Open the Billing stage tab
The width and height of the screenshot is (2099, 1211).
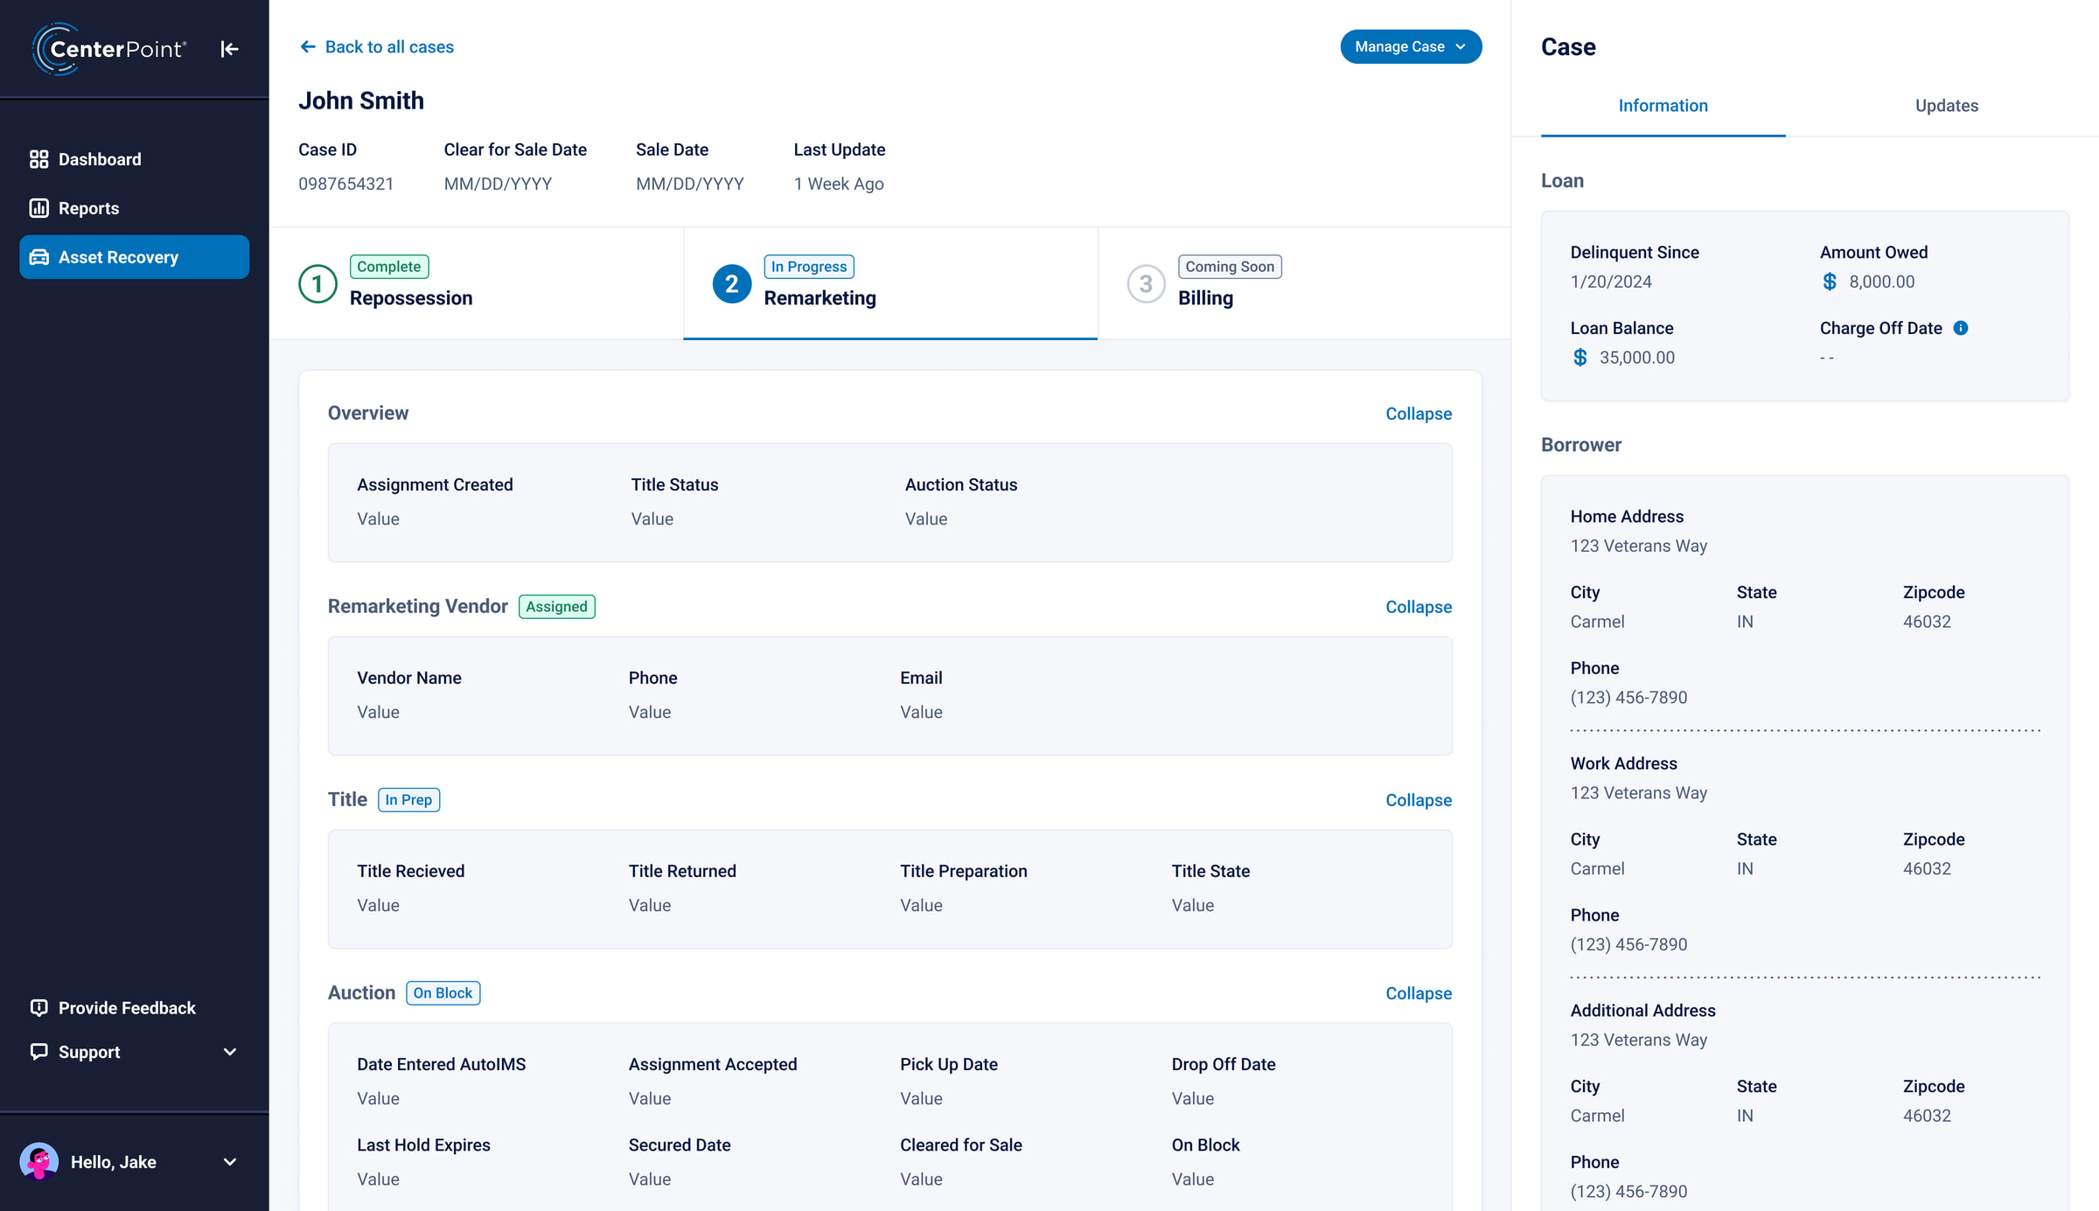(1304, 283)
